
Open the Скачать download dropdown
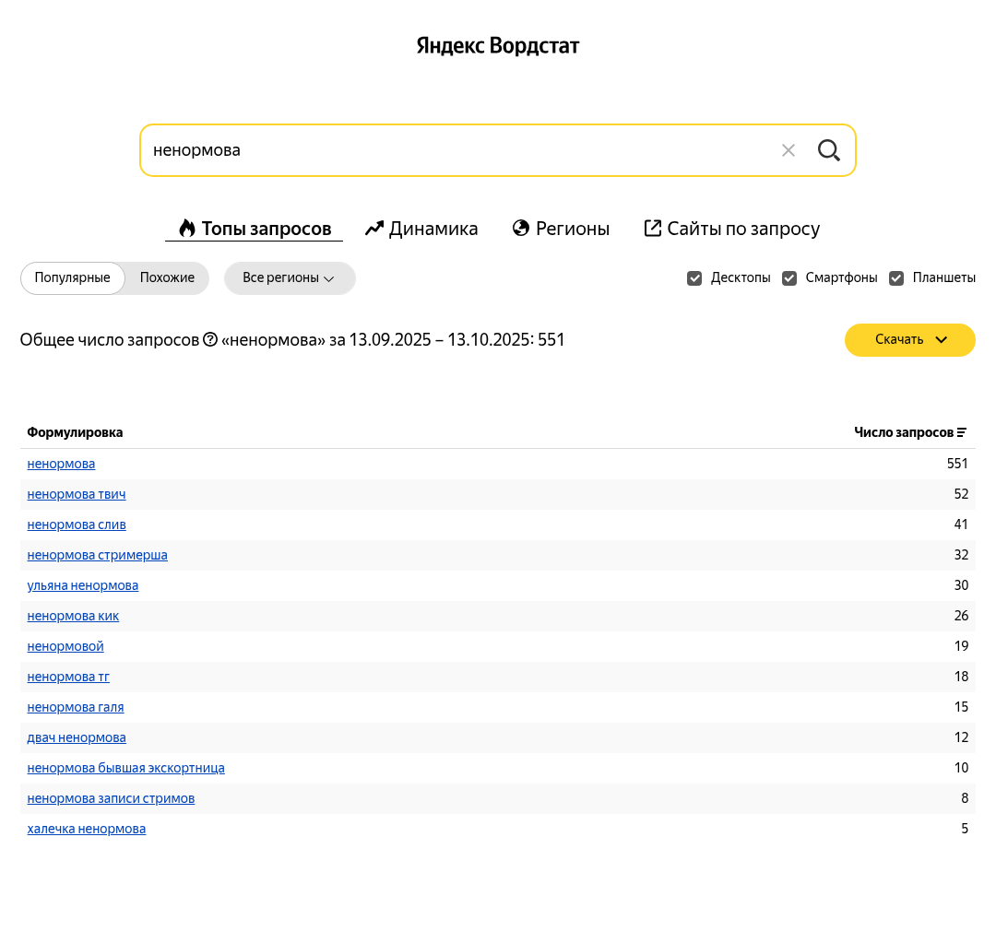(x=909, y=340)
